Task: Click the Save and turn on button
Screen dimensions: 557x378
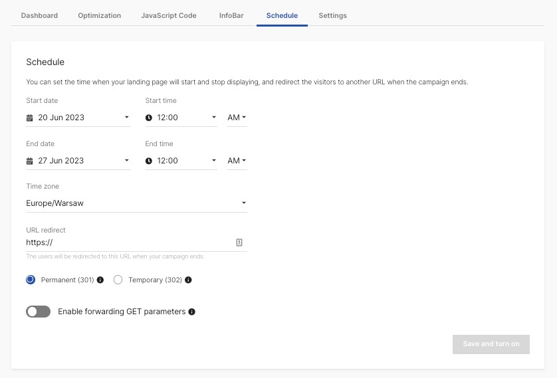Action: pyautogui.click(x=491, y=344)
